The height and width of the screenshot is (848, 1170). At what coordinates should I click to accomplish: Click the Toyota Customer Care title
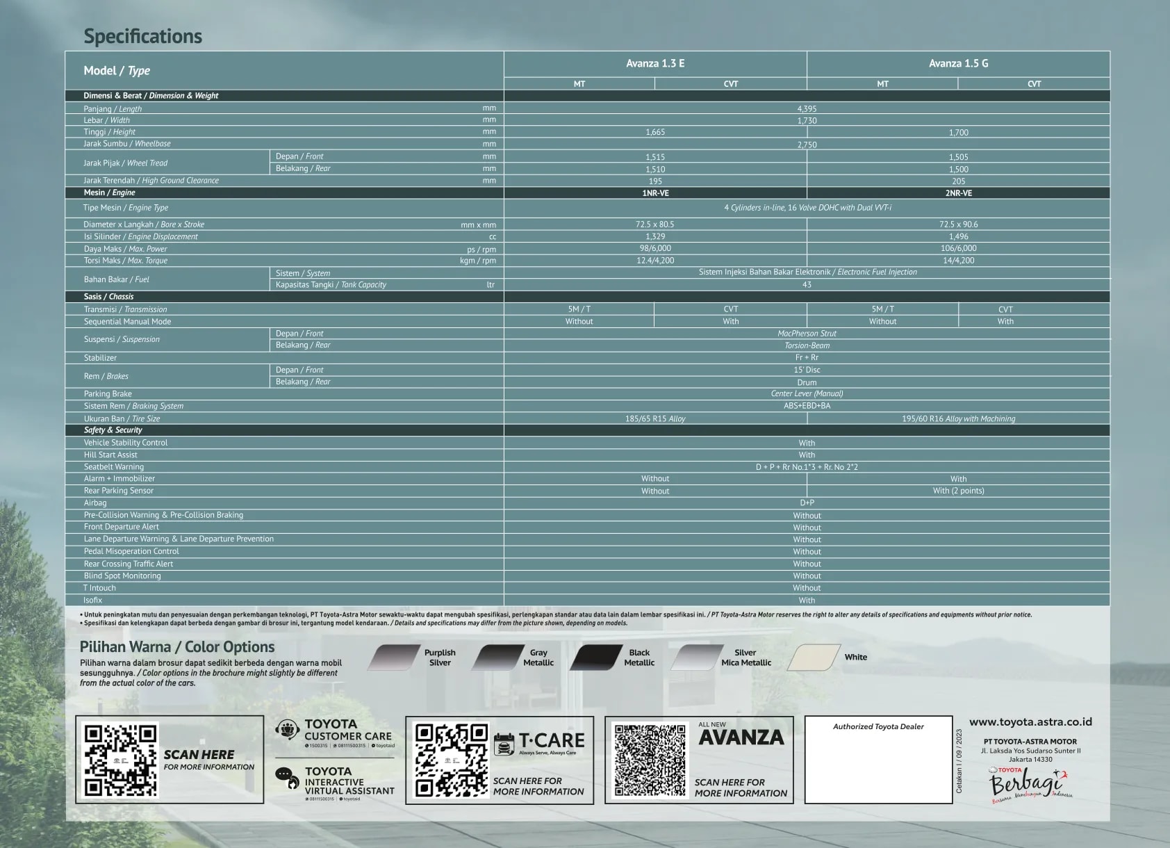click(x=348, y=730)
